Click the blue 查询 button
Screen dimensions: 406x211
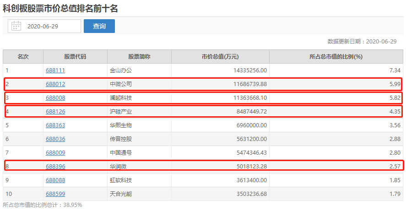pyautogui.click(x=99, y=26)
